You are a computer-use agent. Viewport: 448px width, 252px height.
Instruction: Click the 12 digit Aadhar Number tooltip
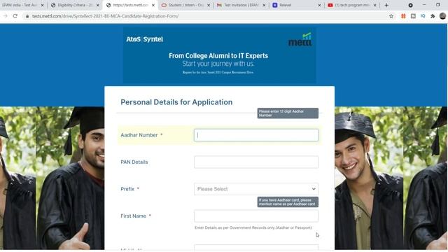pyautogui.click(x=288, y=113)
